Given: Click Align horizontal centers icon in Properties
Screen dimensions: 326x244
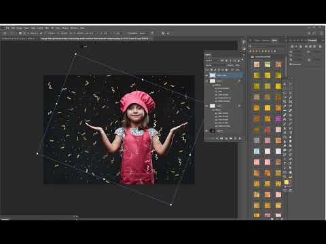Looking at the screenshot, I should (296, 46).
